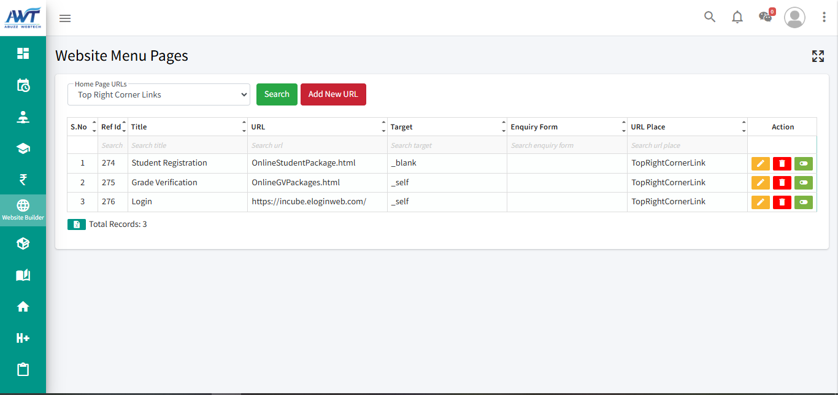The height and width of the screenshot is (395, 838).
Task: Open the three-dot options menu in header
Action: pos(824,17)
